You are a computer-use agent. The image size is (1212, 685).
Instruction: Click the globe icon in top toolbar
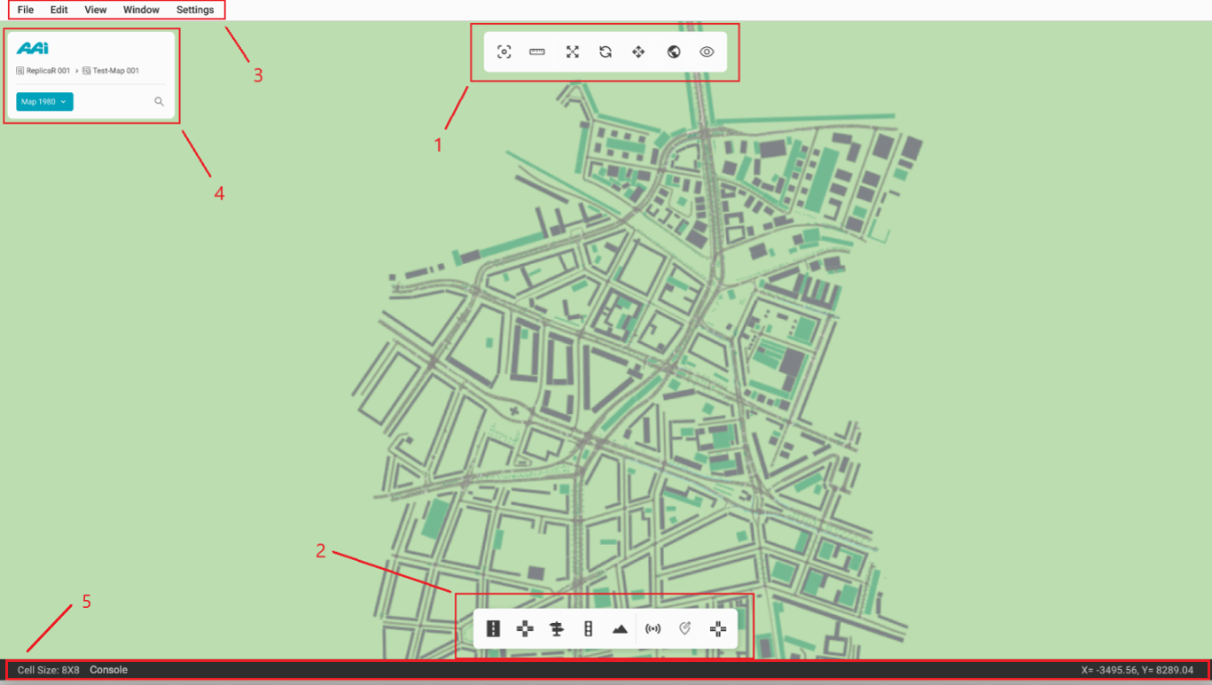(674, 52)
